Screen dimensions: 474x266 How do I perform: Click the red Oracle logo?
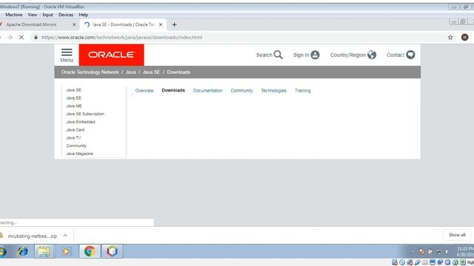pyautogui.click(x=112, y=55)
